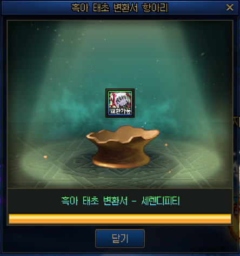Click the blue title bar left of the title

pyautogui.click(x=36, y=8)
